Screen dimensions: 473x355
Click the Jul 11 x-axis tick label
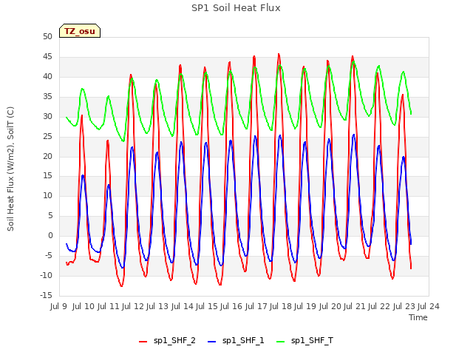click(108, 306)
